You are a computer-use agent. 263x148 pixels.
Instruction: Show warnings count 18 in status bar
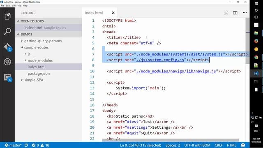[x=45, y=145]
